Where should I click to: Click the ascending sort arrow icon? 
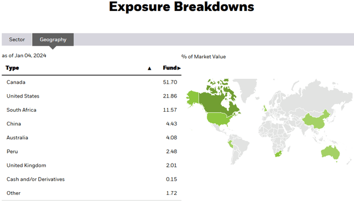click(x=149, y=68)
